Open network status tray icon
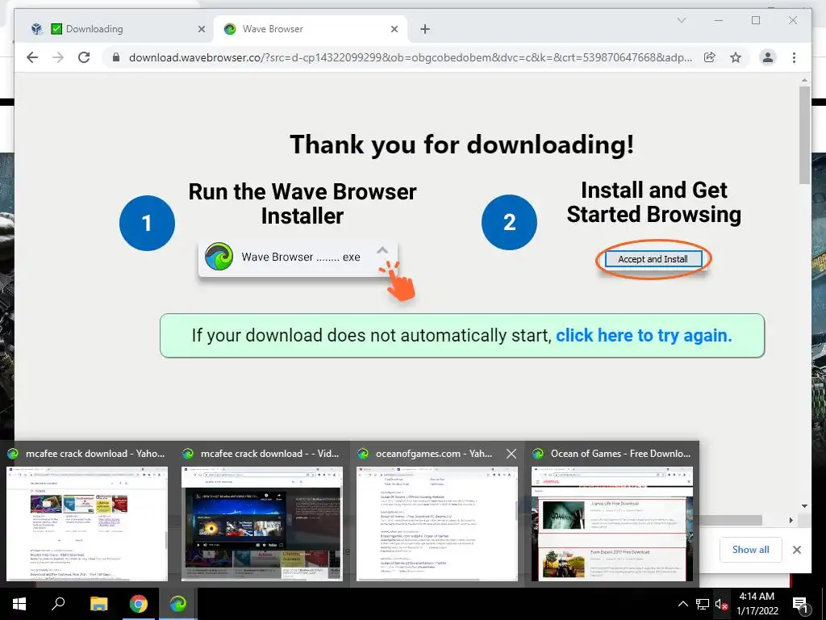Screen dimensions: 826x620 703,604
